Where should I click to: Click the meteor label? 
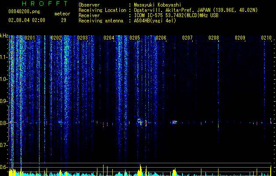(62, 14)
